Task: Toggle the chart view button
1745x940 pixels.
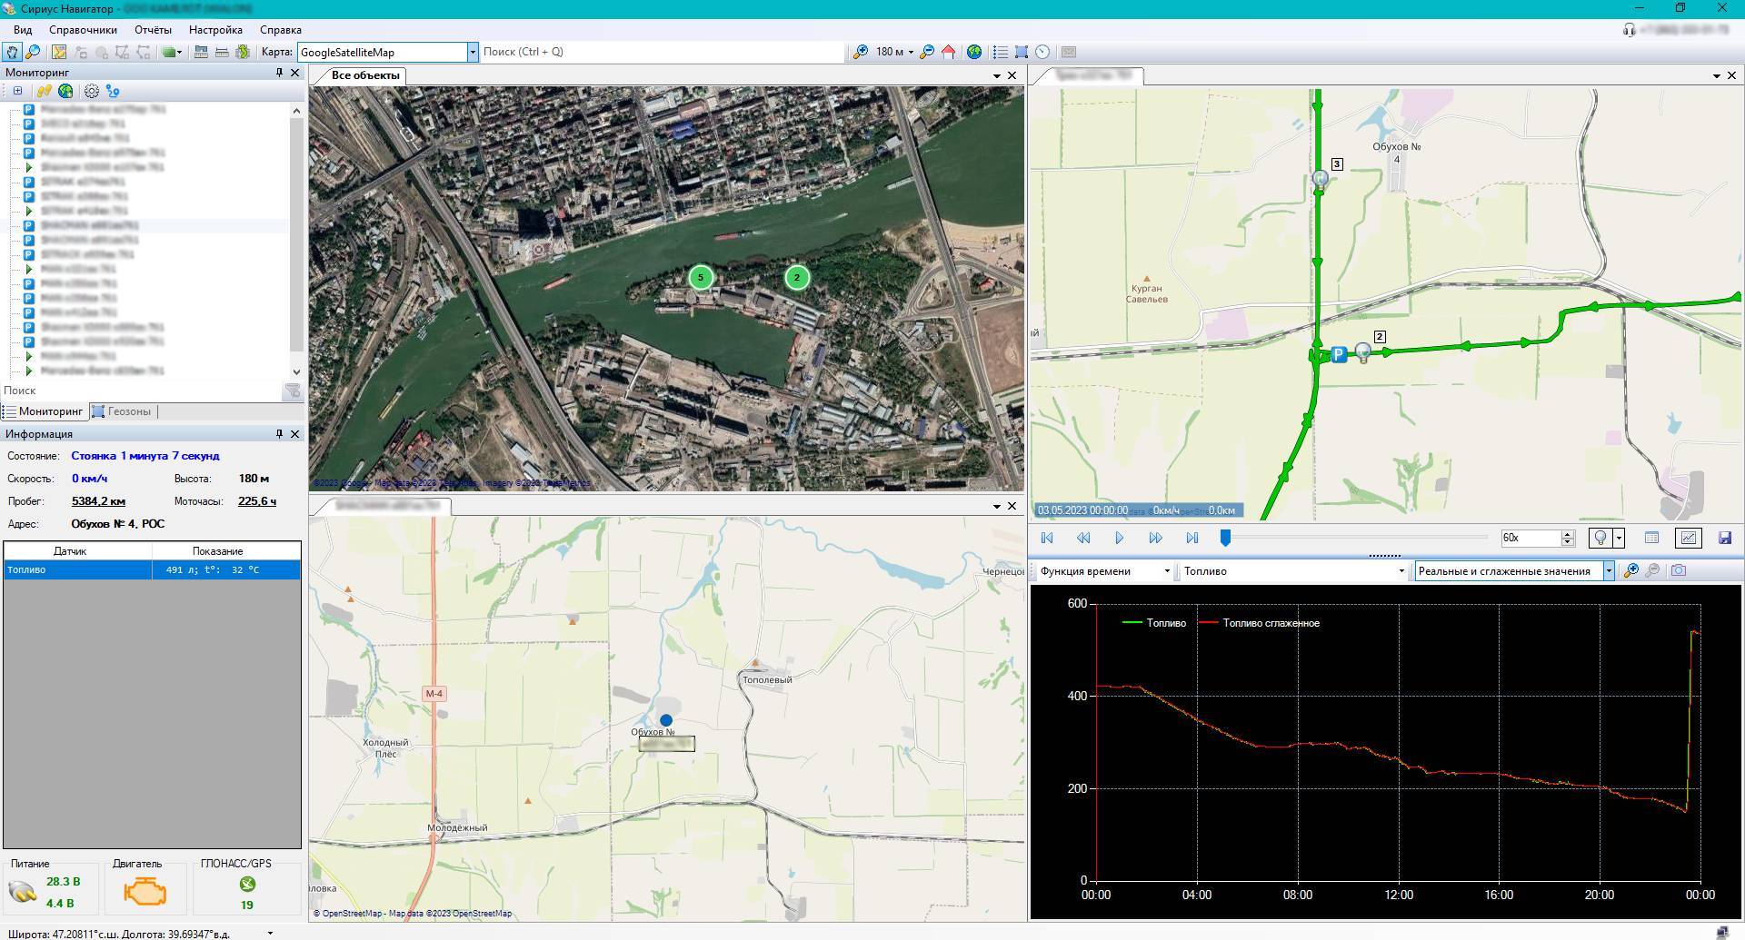Action: click(x=1688, y=538)
